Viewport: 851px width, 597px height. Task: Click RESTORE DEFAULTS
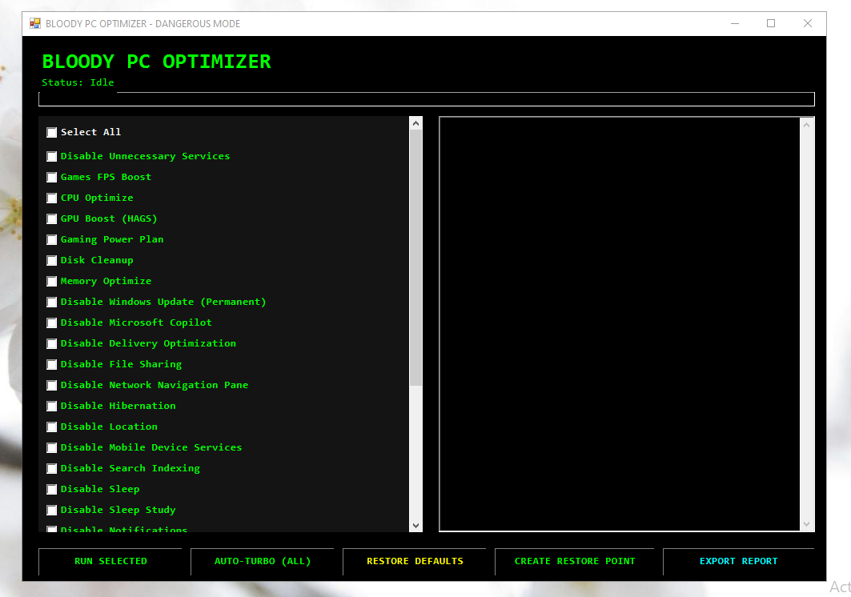(417, 561)
